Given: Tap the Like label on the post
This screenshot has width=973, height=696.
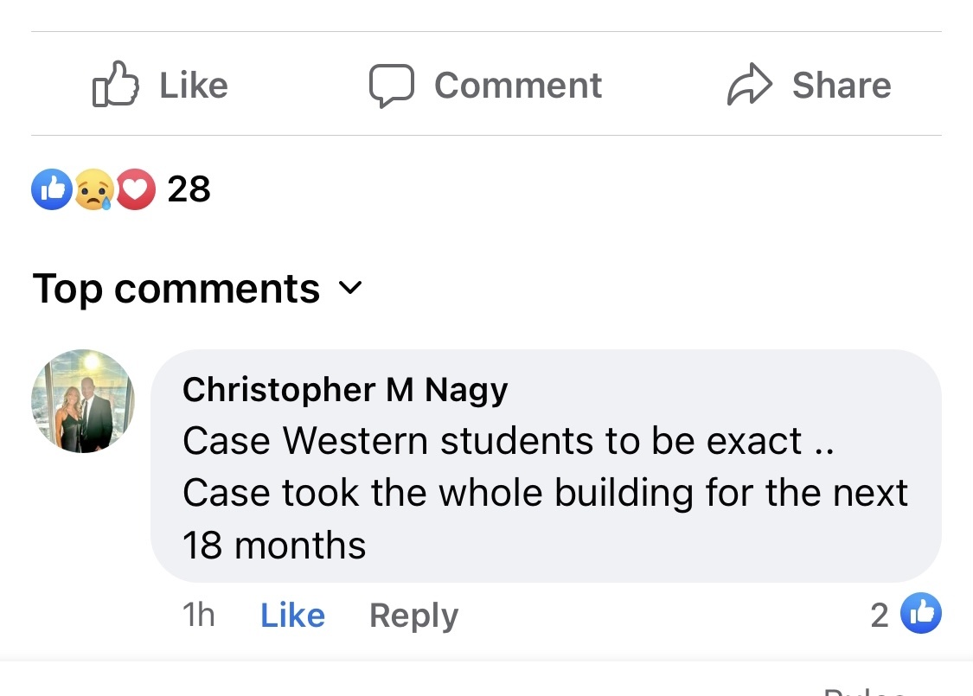Looking at the screenshot, I should [x=194, y=85].
